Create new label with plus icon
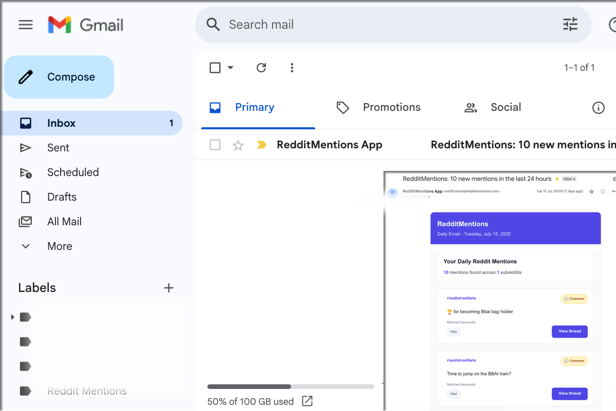616x411 pixels. click(x=169, y=288)
